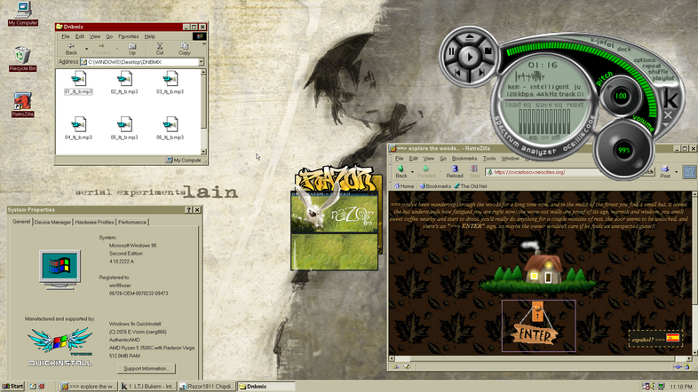Click the volume knob showing 99%
698x392 pixels.
point(623,150)
